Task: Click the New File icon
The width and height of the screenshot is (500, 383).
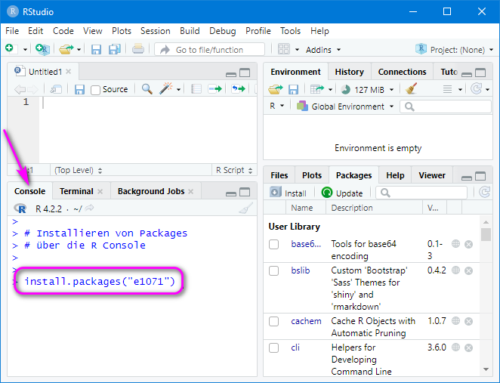Action: point(10,49)
